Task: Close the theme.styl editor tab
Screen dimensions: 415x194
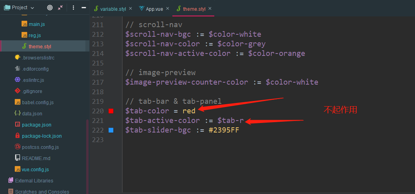Action: tap(210, 8)
